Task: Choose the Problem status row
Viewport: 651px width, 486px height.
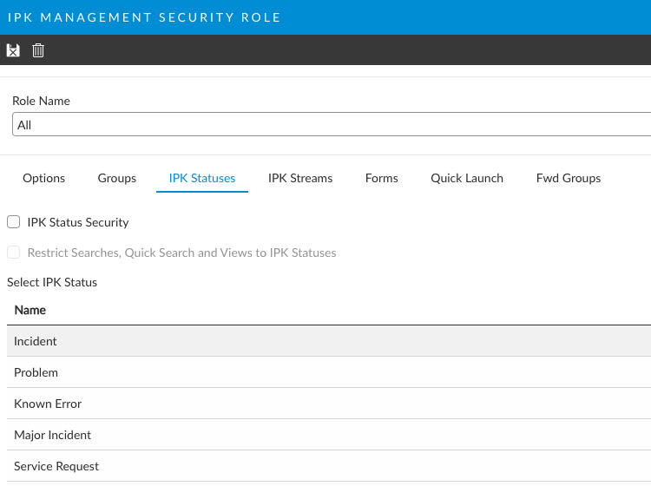Action: (x=36, y=372)
